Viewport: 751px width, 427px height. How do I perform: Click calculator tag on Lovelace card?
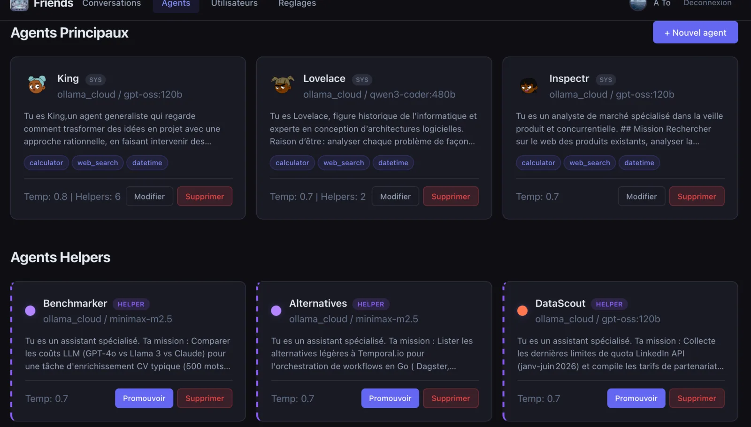coord(292,163)
